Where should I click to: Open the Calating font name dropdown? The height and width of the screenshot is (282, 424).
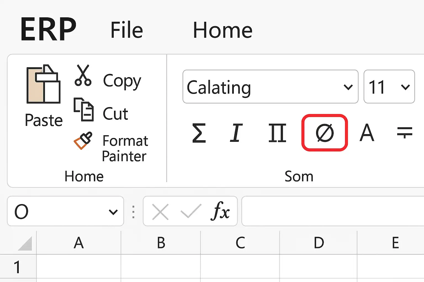click(348, 87)
